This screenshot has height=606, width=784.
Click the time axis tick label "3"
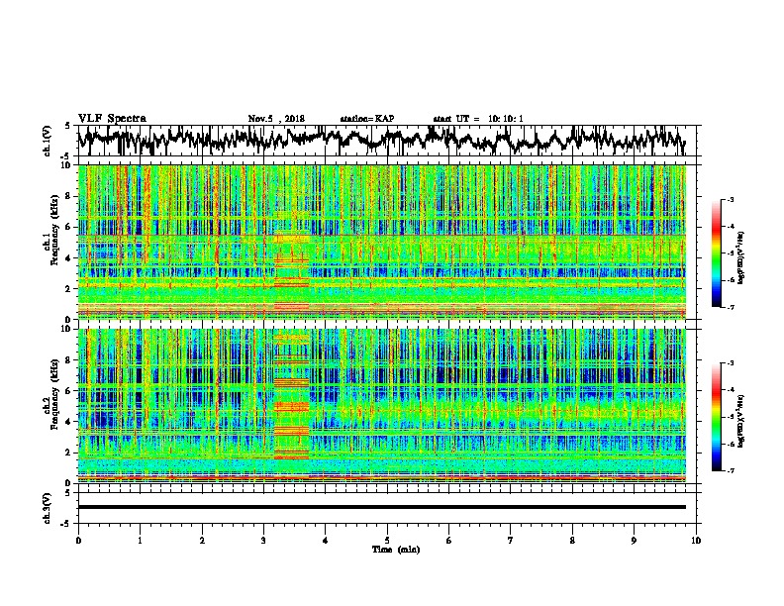click(x=263, y=541)
